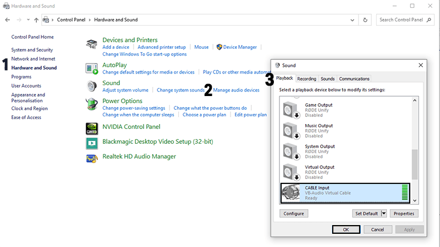The image size is (440, 247).
Task: Open Device Manager link
Action: coord(240,47)
